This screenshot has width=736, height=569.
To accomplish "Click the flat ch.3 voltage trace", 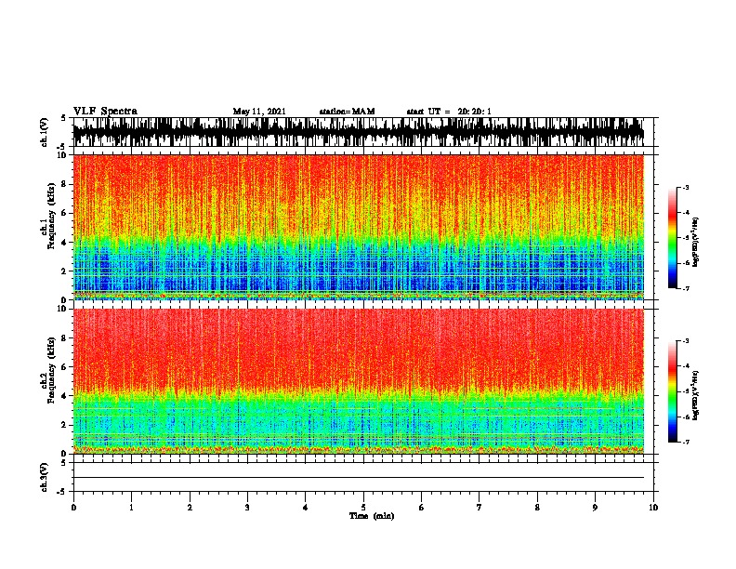I will [x=359, y=478].
